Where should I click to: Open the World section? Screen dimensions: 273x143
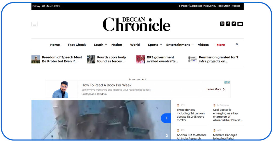135,45
